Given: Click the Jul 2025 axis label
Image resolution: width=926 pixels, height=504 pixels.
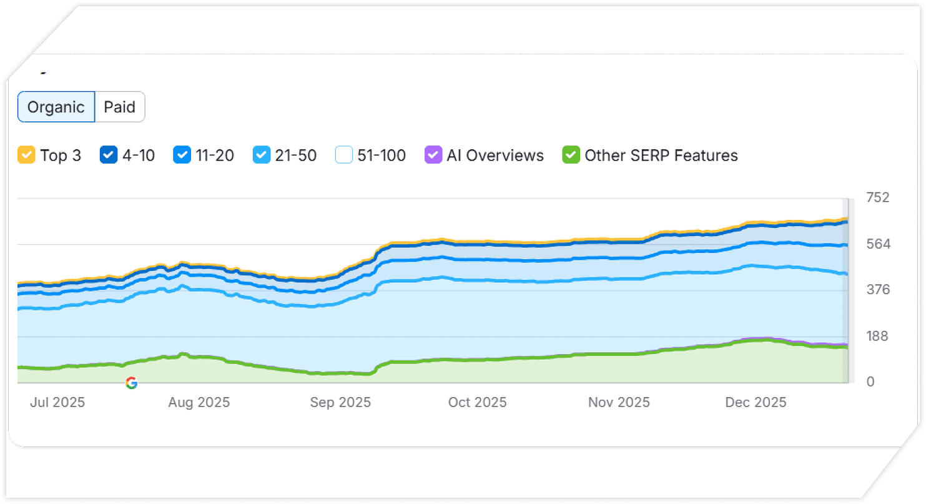Looking at the screenshot, I should click(57, 402).
